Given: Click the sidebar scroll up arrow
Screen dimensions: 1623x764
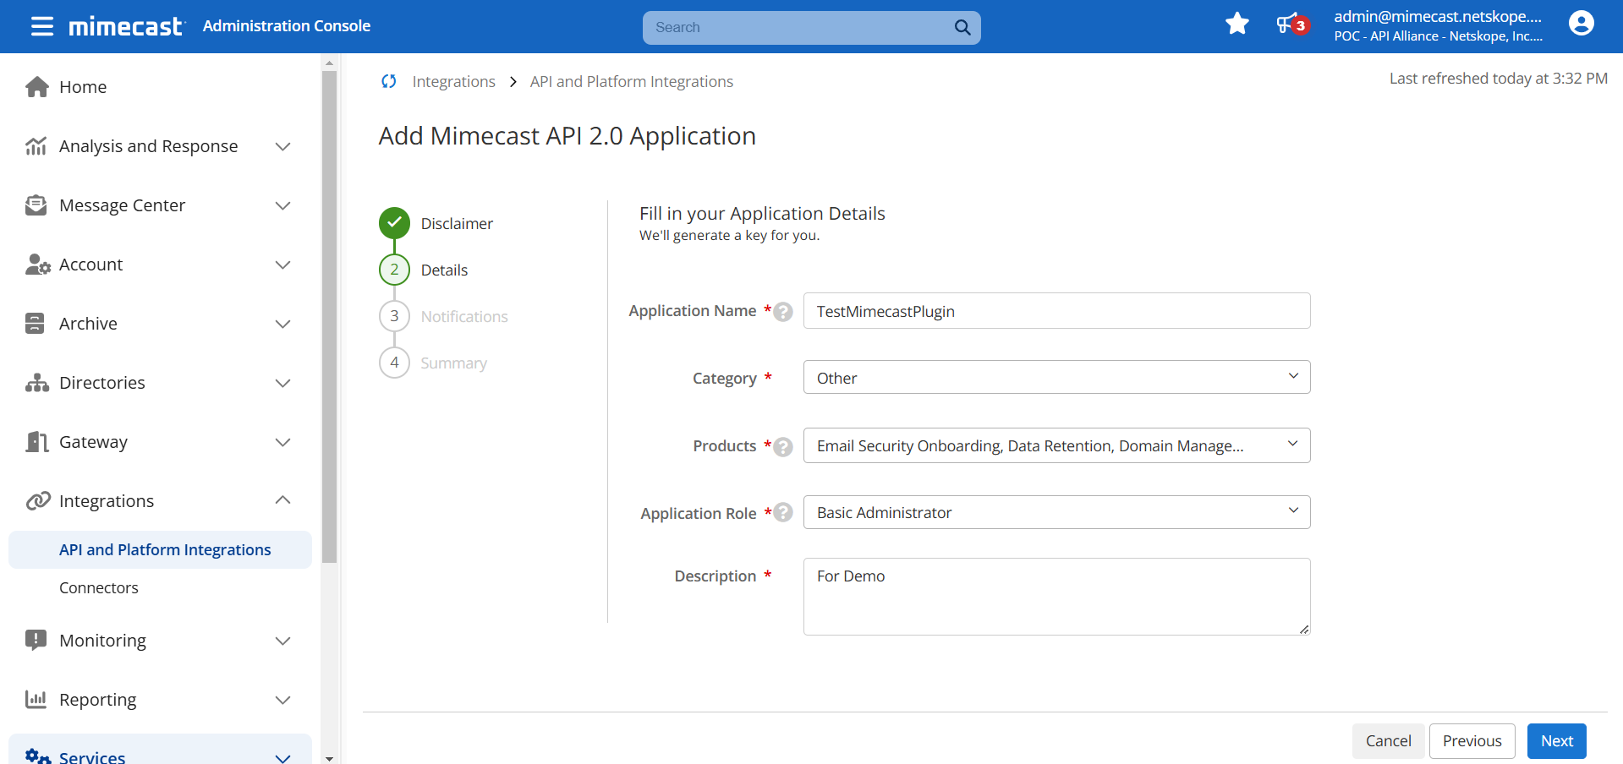Looking at the screenshot, I should click(x=329, y=63).
